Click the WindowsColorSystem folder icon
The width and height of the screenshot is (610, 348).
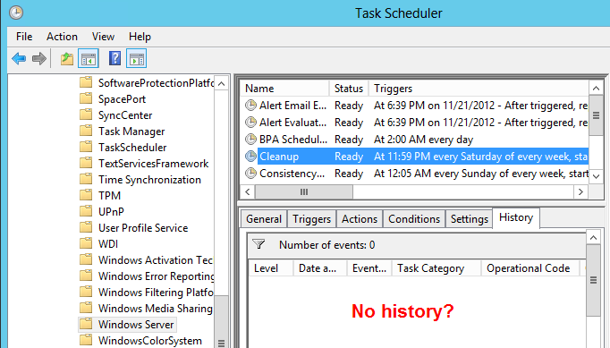86,340
